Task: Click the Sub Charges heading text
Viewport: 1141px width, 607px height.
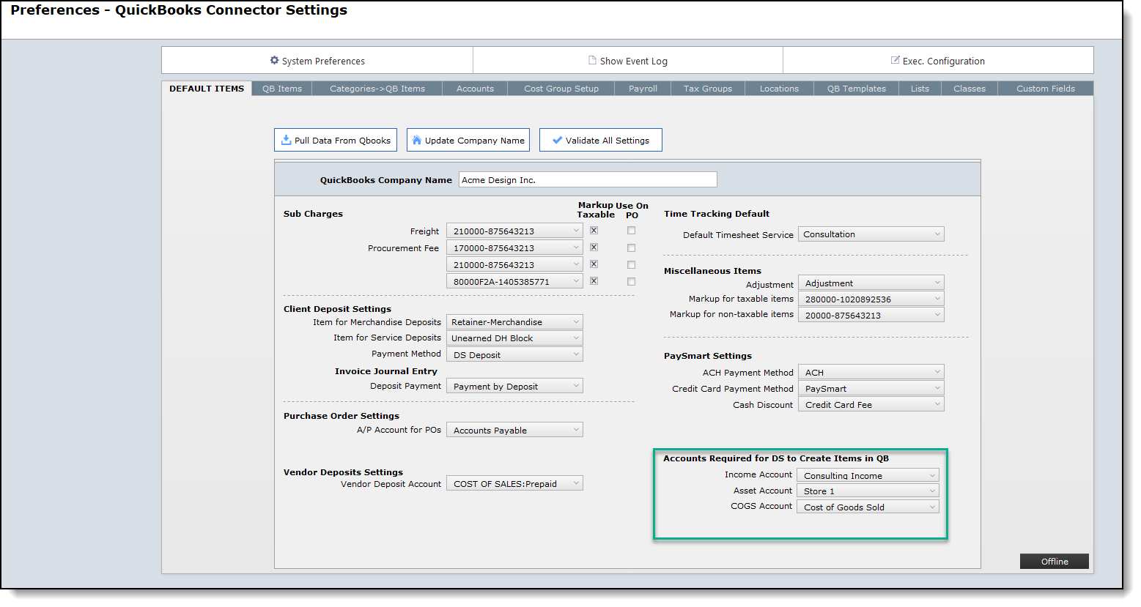Action: [313, 214]
